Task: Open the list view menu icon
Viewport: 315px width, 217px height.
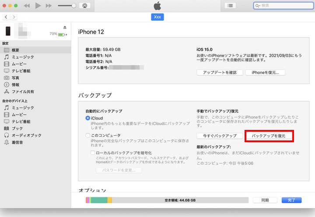Action: pyautogui.click(x=230, y=6)
